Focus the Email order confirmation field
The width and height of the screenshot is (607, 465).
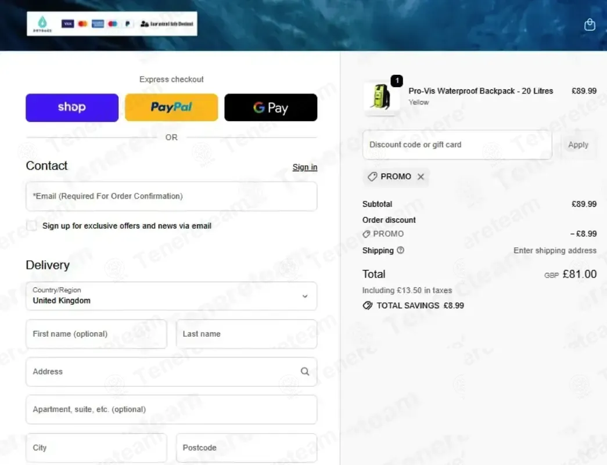(171, 197)
